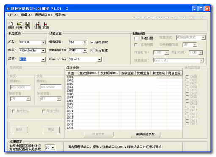Enable the 优先扫描 checkbox

tap(136, 45)
